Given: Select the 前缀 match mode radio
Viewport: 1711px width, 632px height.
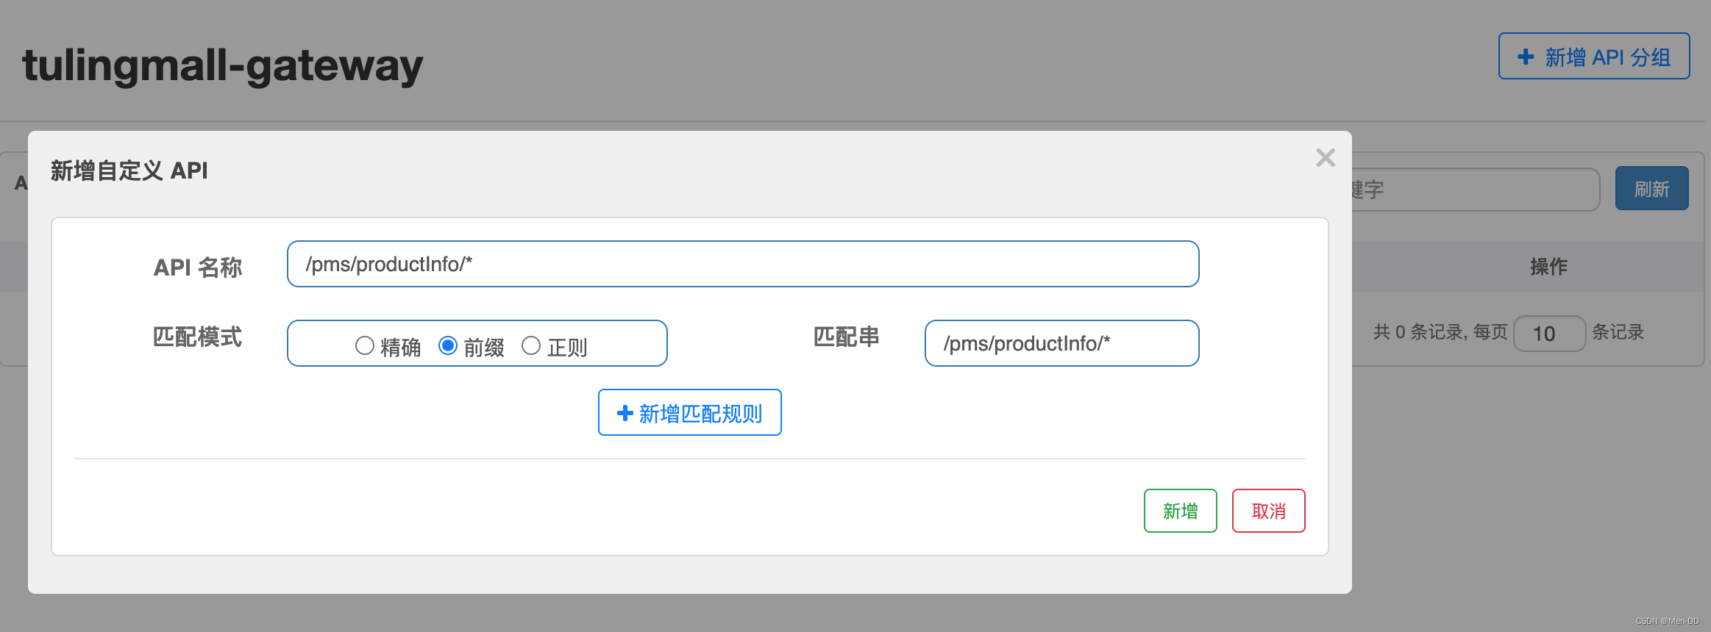Looking at the screenshot, I should tap(447, 345).
